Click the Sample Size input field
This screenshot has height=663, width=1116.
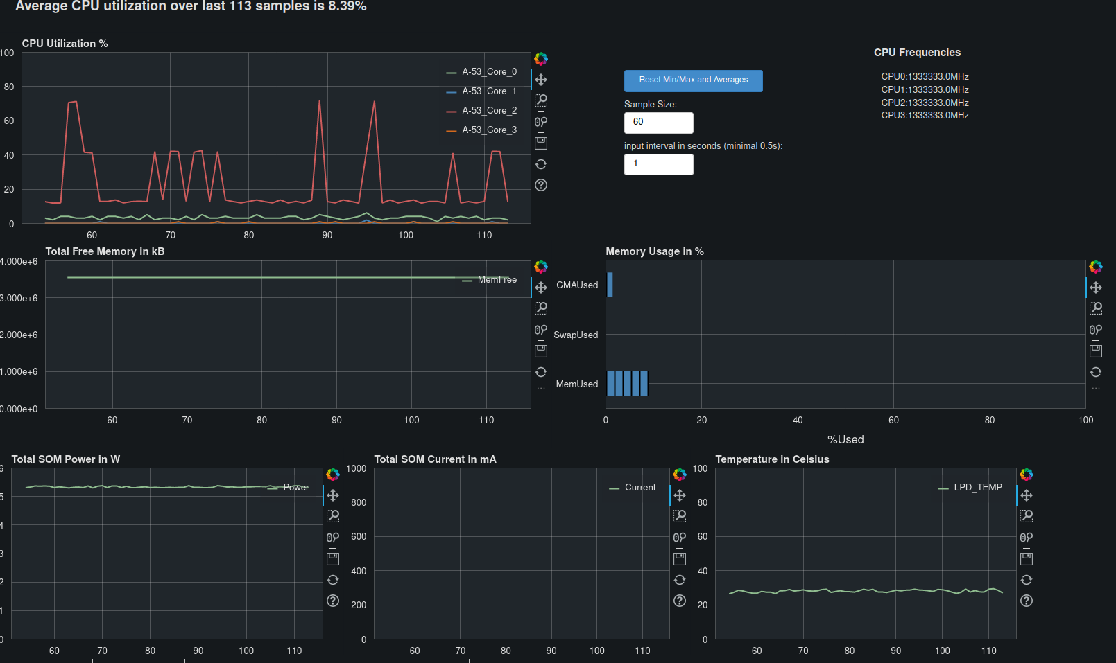658,123
